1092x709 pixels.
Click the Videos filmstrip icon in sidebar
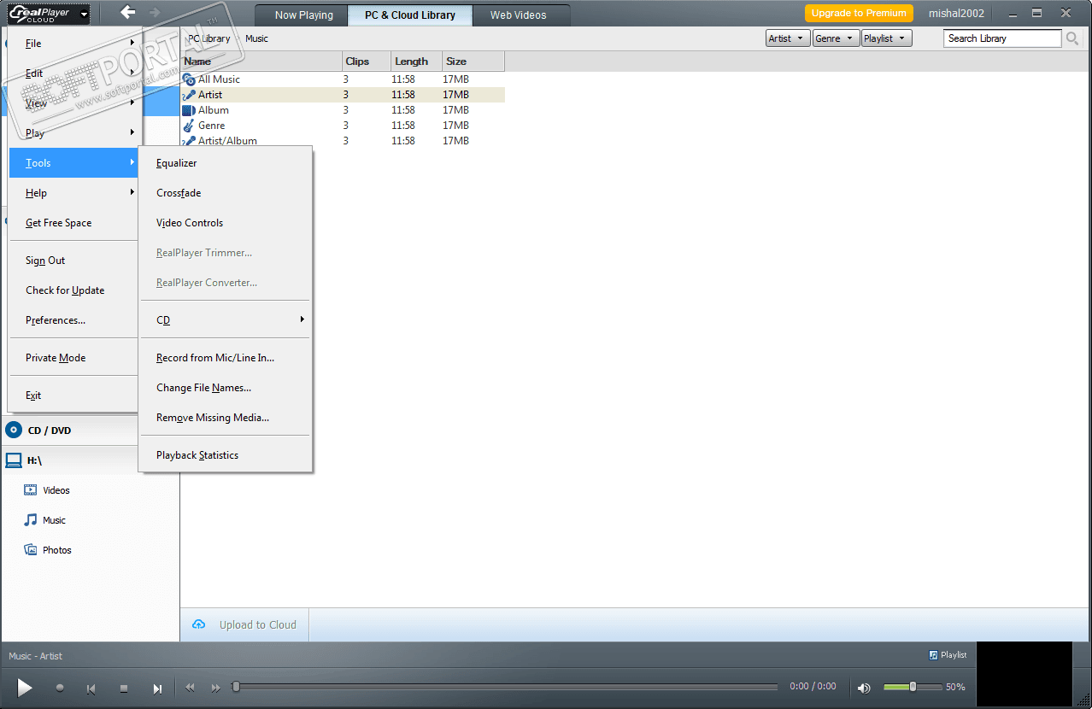(x=31, y=490)
